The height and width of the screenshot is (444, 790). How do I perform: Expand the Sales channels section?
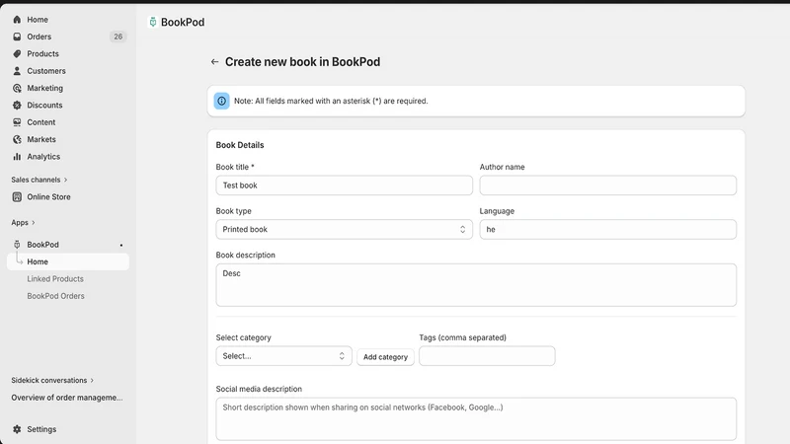coord(39,180)
